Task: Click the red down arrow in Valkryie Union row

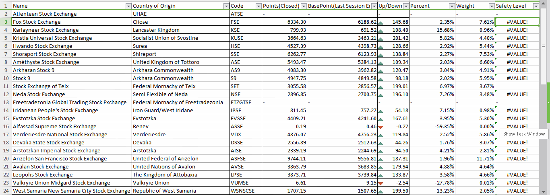Action: pyautogui.click(x=380, y=183)
